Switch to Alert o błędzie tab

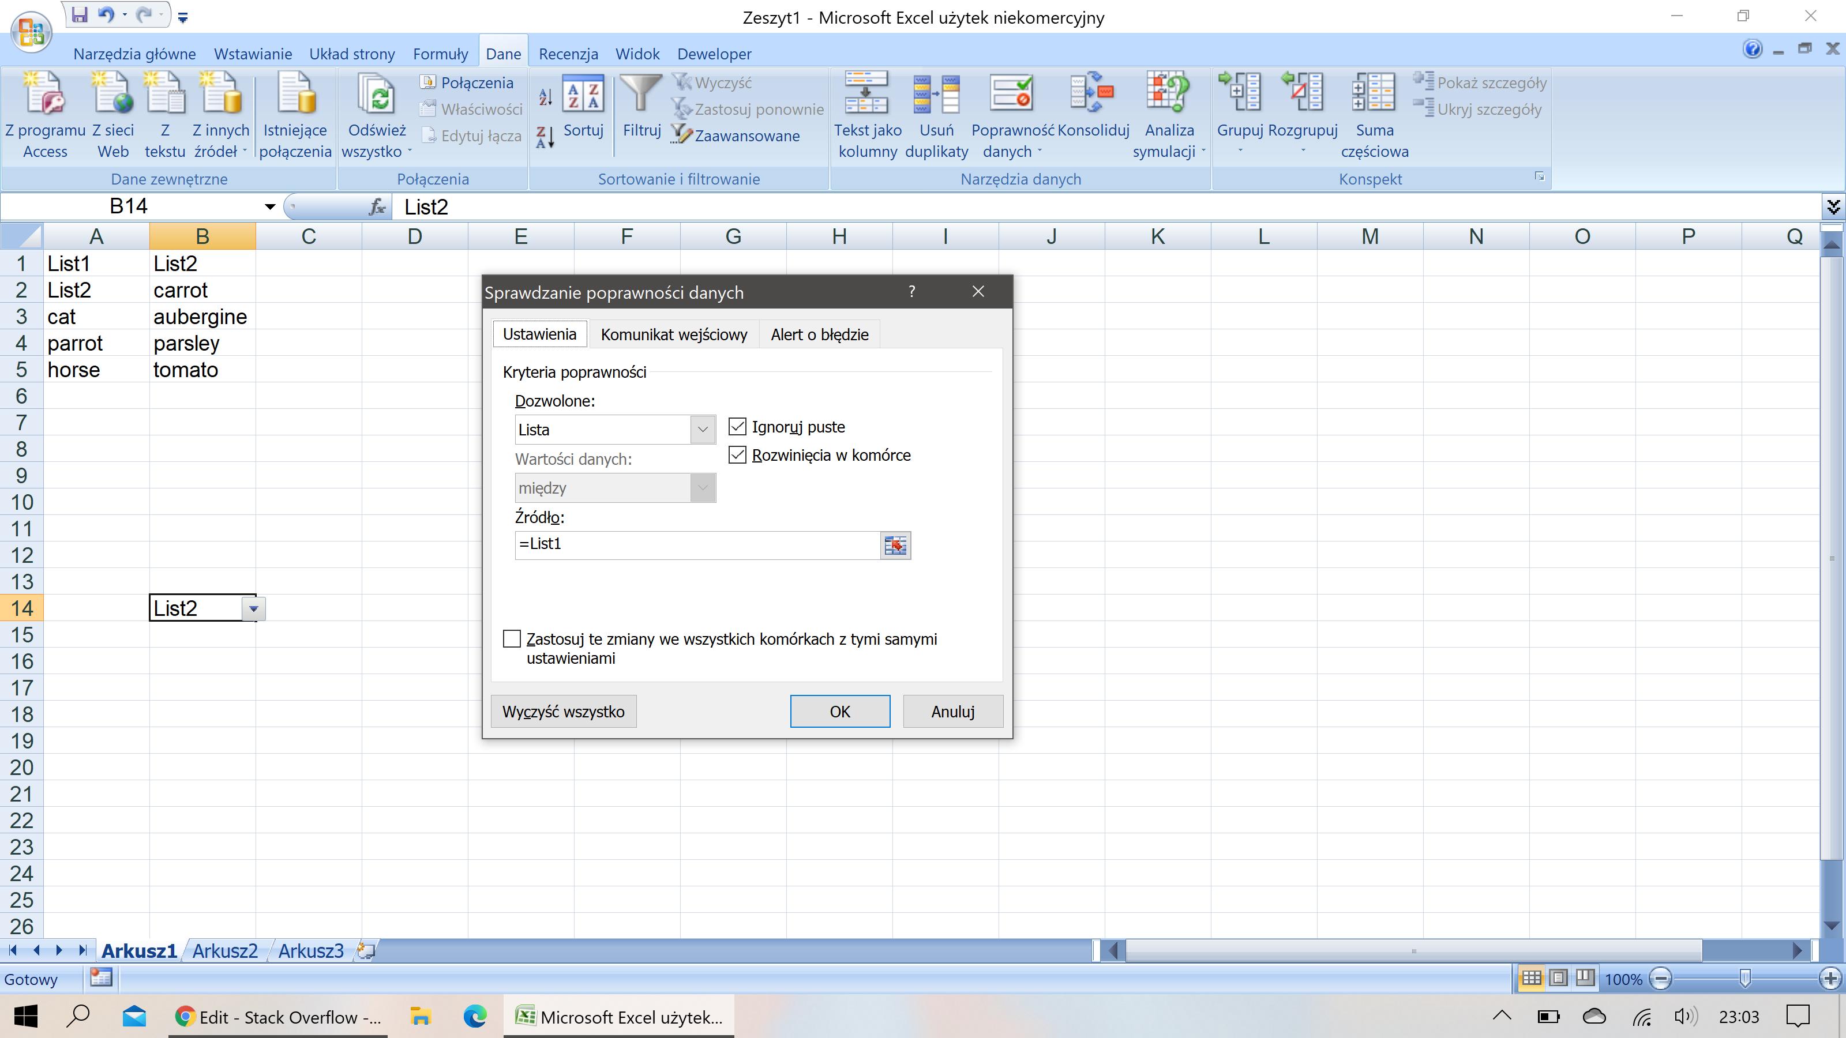[x=819, y=334]
